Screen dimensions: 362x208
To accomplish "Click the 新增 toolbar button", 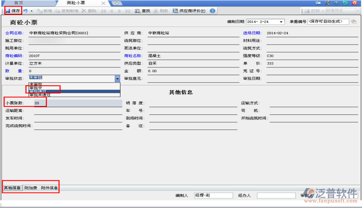I will coord(44,10).
